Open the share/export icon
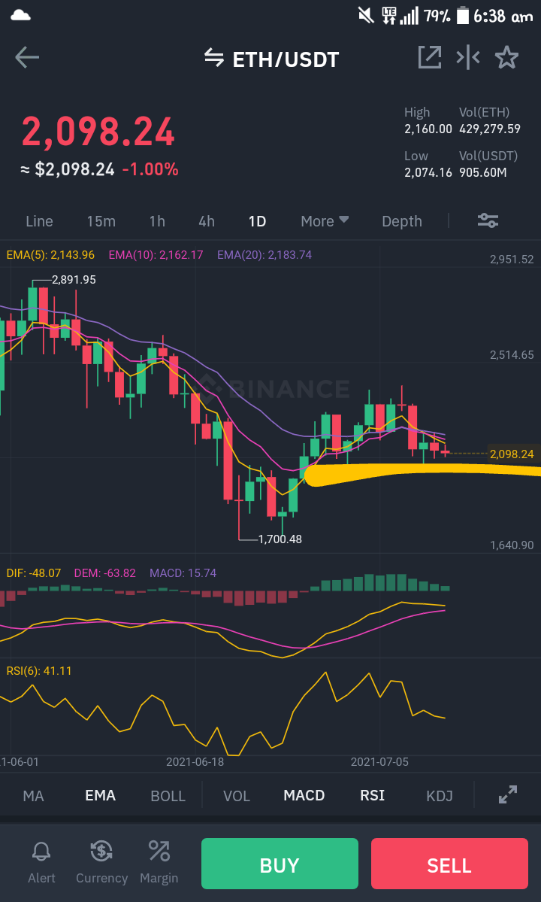Screen dimensions: 541x902 tap(430, 57)
